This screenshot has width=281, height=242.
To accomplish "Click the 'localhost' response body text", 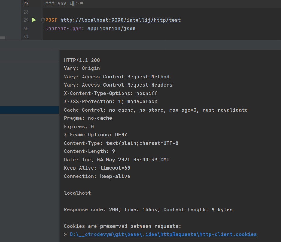I will [x=77, y=193].
